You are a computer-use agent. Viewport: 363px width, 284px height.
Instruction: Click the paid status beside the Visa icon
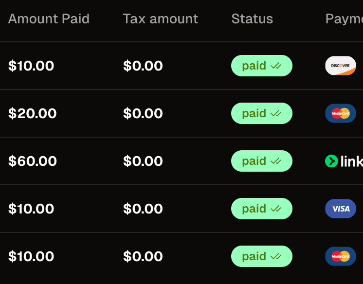tap(261, 209)
